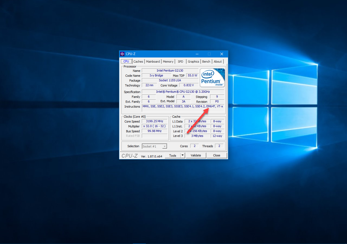Click the Ext. Family value 6
The image size is (347, 244).
pyautogui.click(x=149, y=101)
